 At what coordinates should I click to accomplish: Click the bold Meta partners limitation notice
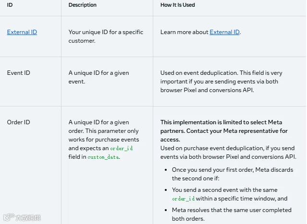click(x=224, y=131)
